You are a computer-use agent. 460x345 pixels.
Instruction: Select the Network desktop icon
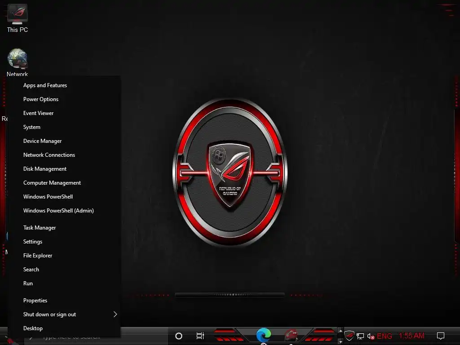(x=18, y=62)
